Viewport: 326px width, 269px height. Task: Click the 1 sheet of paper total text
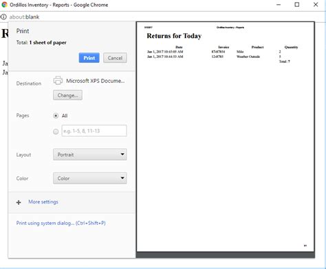tap(47, 43)
